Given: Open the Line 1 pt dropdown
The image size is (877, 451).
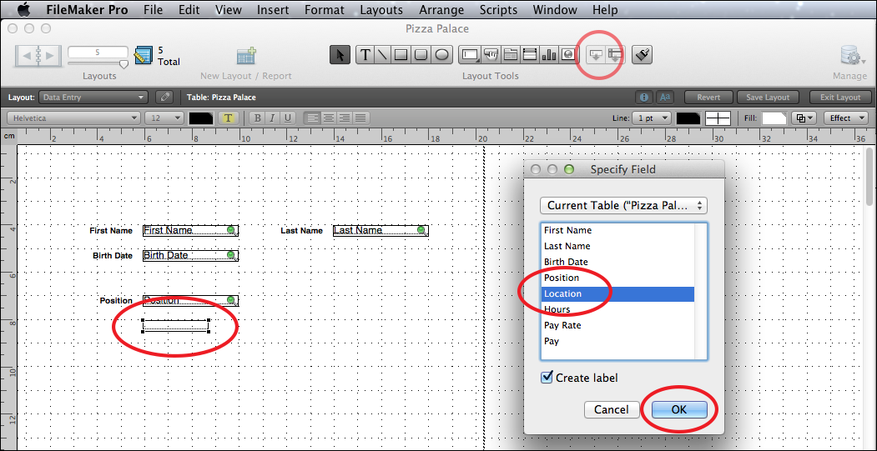Looking at the screenshot, I should click(x=652, y=118).
